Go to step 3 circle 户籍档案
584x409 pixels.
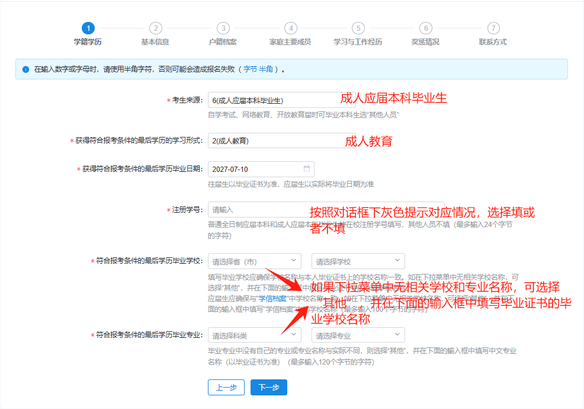223,28
